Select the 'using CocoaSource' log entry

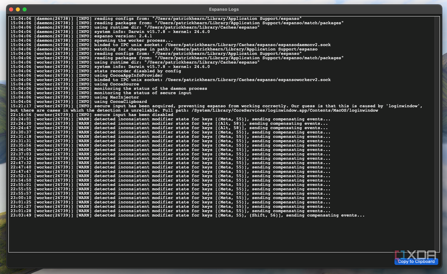coord(75,84)
